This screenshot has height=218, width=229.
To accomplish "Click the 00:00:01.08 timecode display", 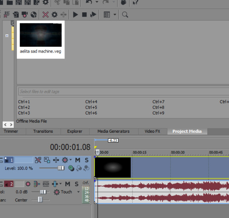I will click(70, 147).
